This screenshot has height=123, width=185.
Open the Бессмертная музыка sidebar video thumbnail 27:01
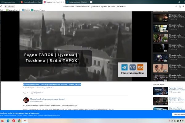pyautogui.click(x=160, y=18)
